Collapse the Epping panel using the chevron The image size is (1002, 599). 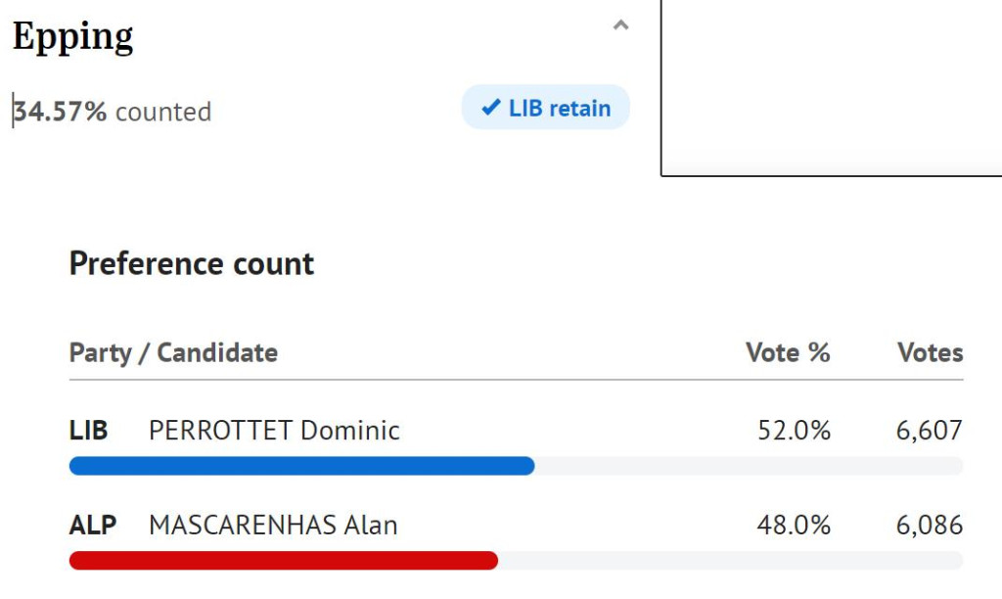click(x=620, y=25)
